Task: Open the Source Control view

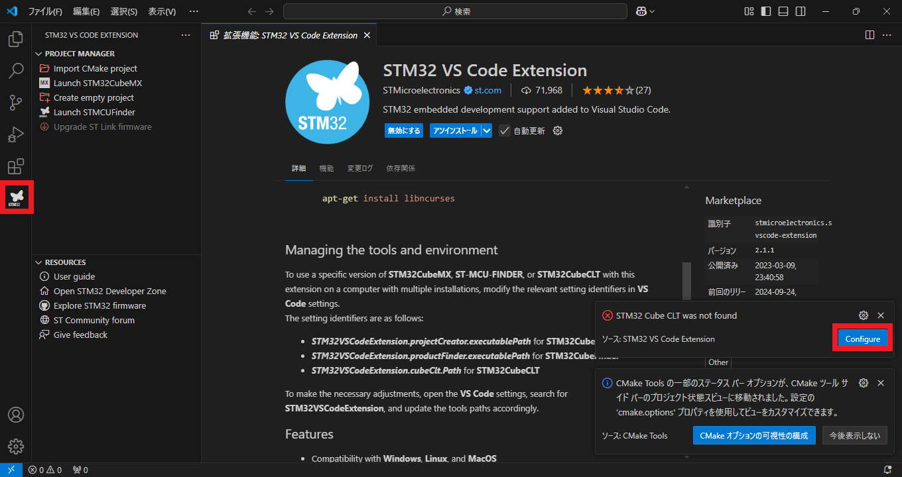Action: coord(16,102)
